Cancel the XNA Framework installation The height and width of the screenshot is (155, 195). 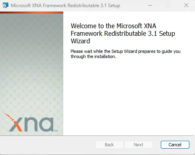[175, 145]
